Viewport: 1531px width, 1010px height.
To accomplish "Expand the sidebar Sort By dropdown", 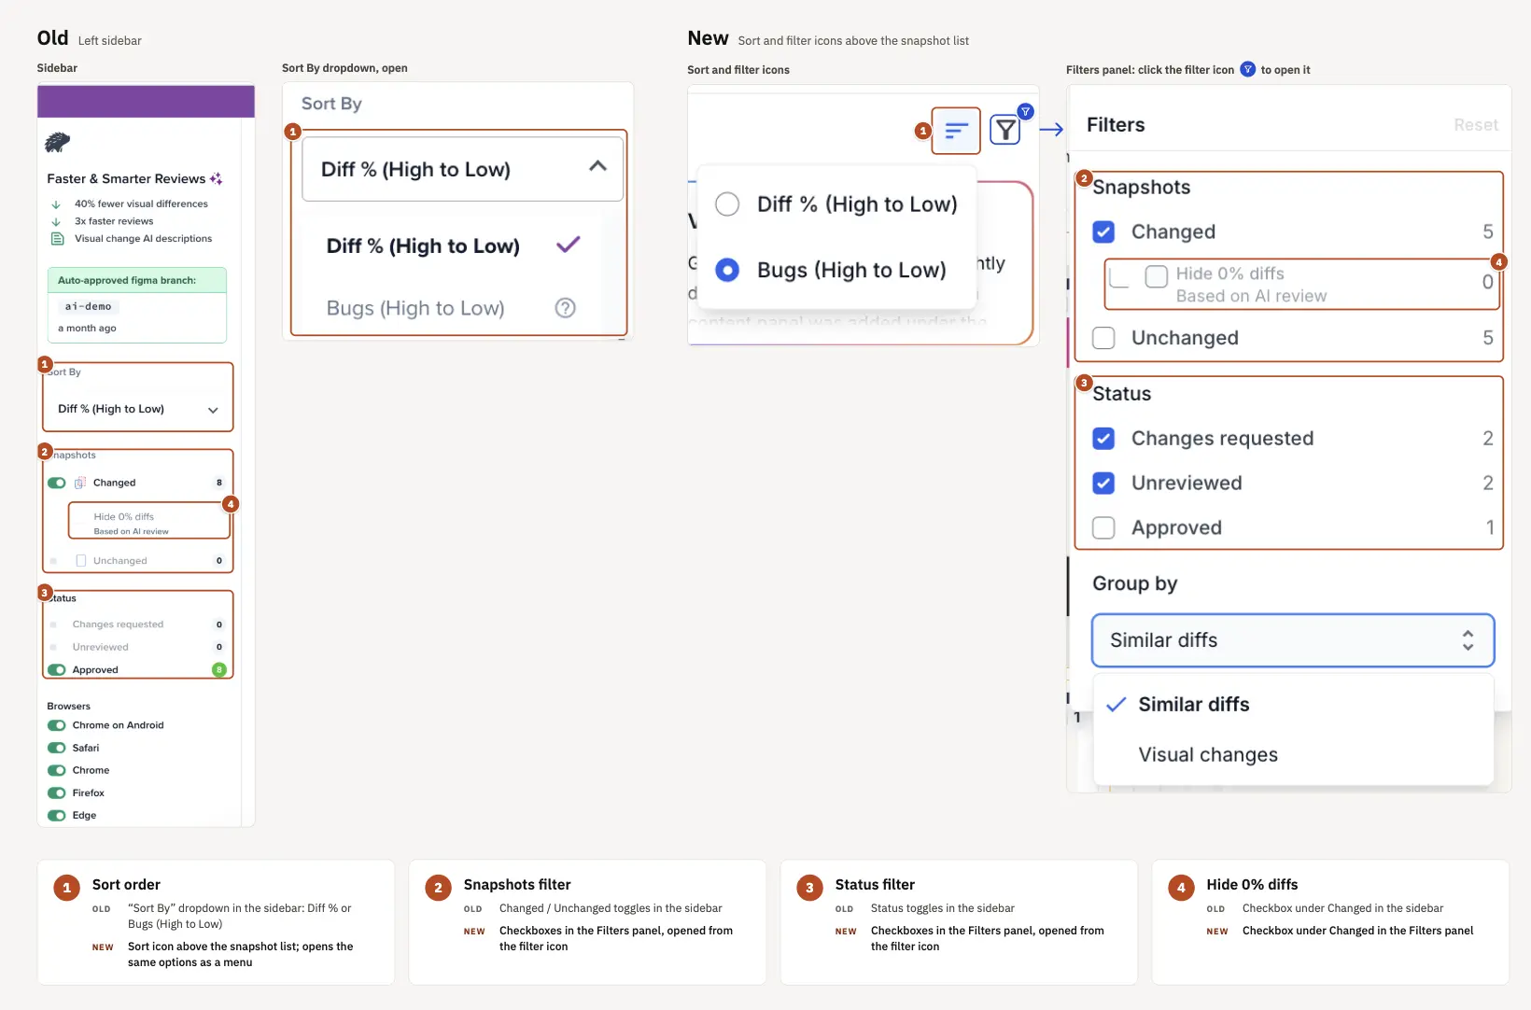I will tap(138, 409).
